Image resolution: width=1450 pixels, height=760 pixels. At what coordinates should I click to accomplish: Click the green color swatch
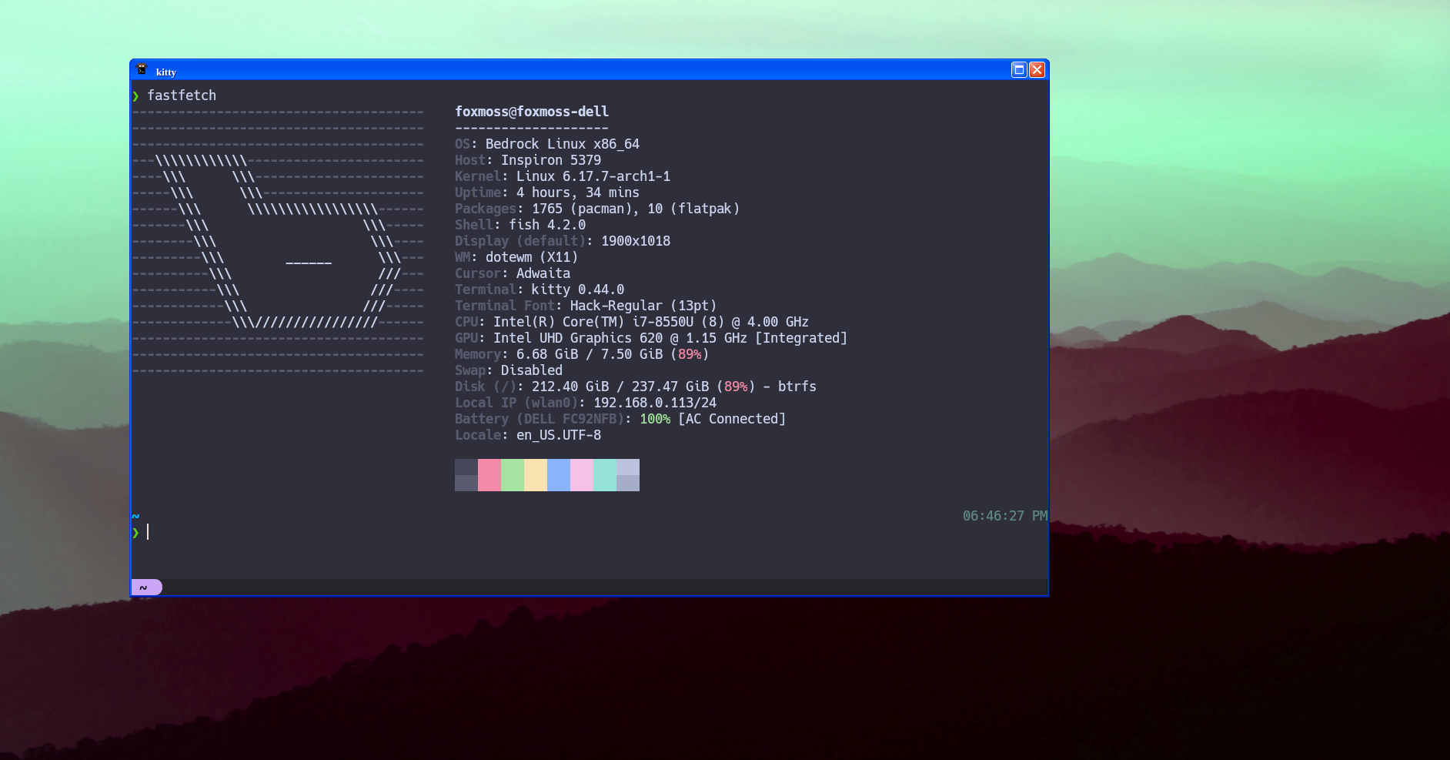pyautogui.click(x=513, y=475)
